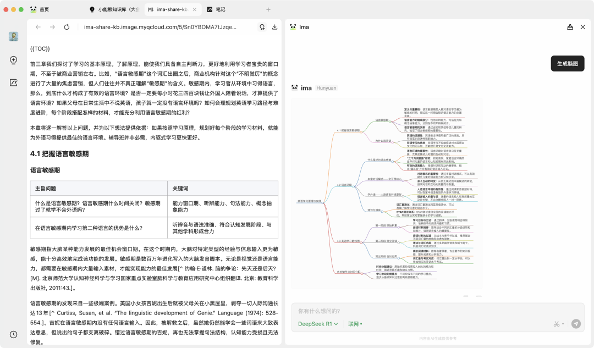Start a new chat from the sidebar plus icon
Screen dimensions: 594x348
14,60
